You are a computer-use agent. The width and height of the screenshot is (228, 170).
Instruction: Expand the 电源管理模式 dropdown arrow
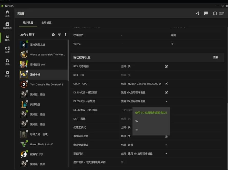pos(166,145)
